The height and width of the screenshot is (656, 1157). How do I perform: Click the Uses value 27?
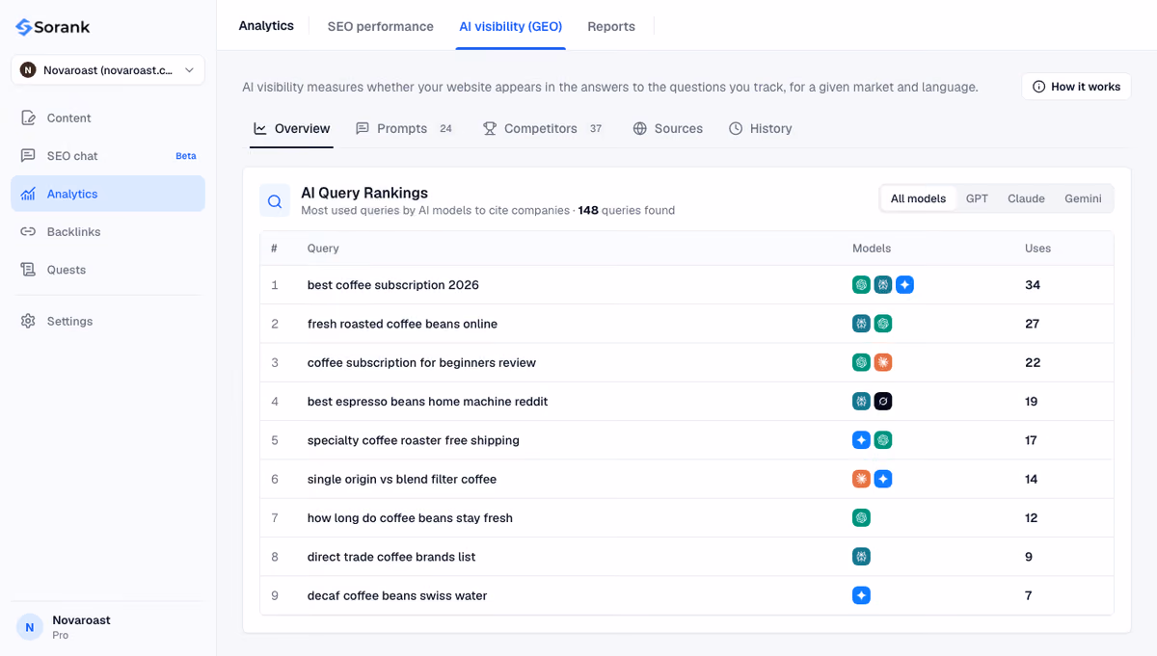1032,324
